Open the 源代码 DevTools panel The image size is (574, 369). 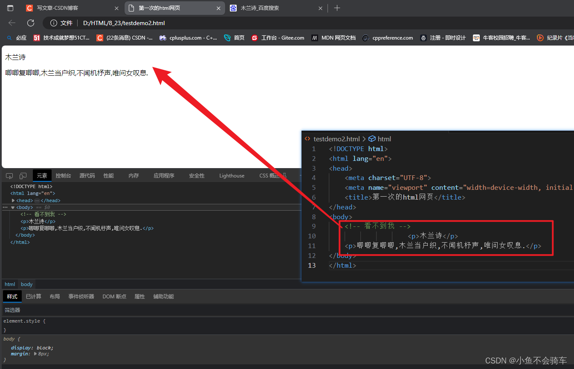click(x=87, y=176)
